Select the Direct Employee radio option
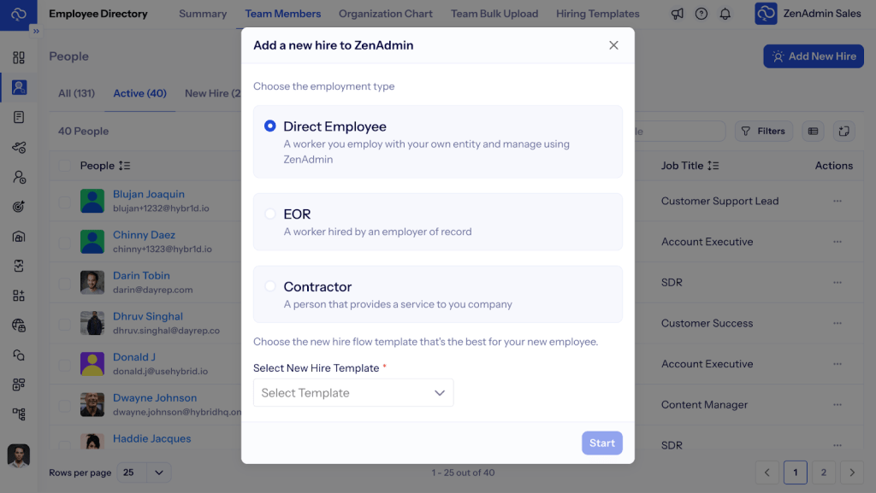Image resolution: width=876 pixels, height=493 pixels. point(270,126)
